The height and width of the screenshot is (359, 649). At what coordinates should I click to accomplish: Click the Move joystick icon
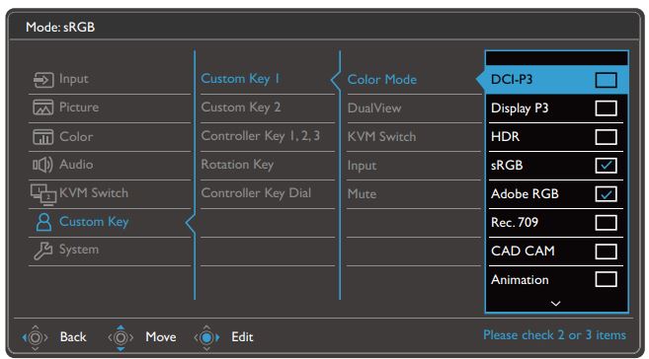pyautogui.click(x=121, y=337)
